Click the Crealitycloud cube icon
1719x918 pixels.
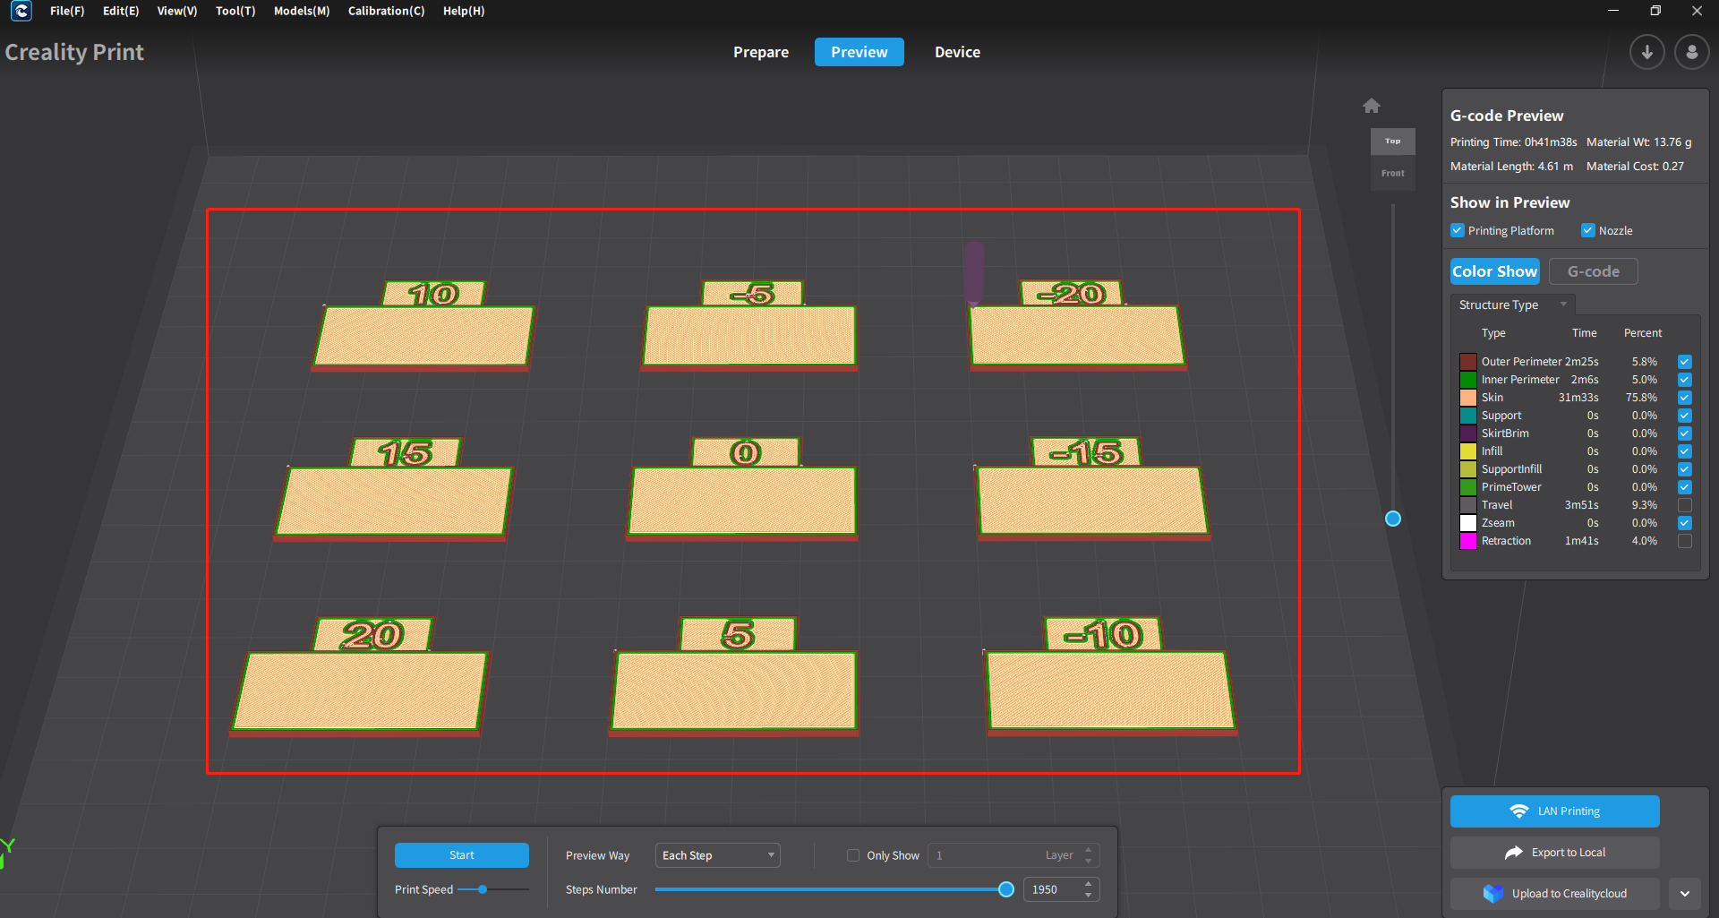[1493, 894]
